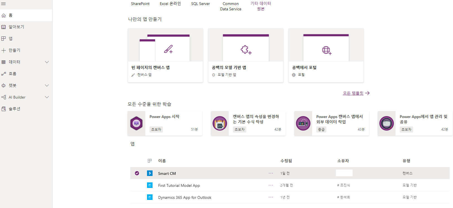Screen dimensions: 453x208
Task: Select 만들기 in the sidebar
Action: (26, 50)
